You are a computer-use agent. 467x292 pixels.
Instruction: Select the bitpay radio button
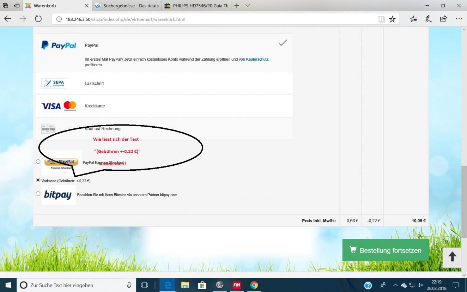coord(38,194)
